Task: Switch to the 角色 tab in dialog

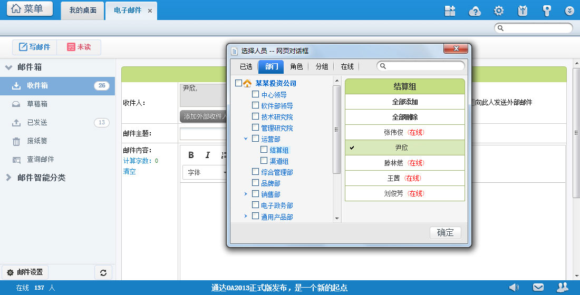Action: click(296, 66)
